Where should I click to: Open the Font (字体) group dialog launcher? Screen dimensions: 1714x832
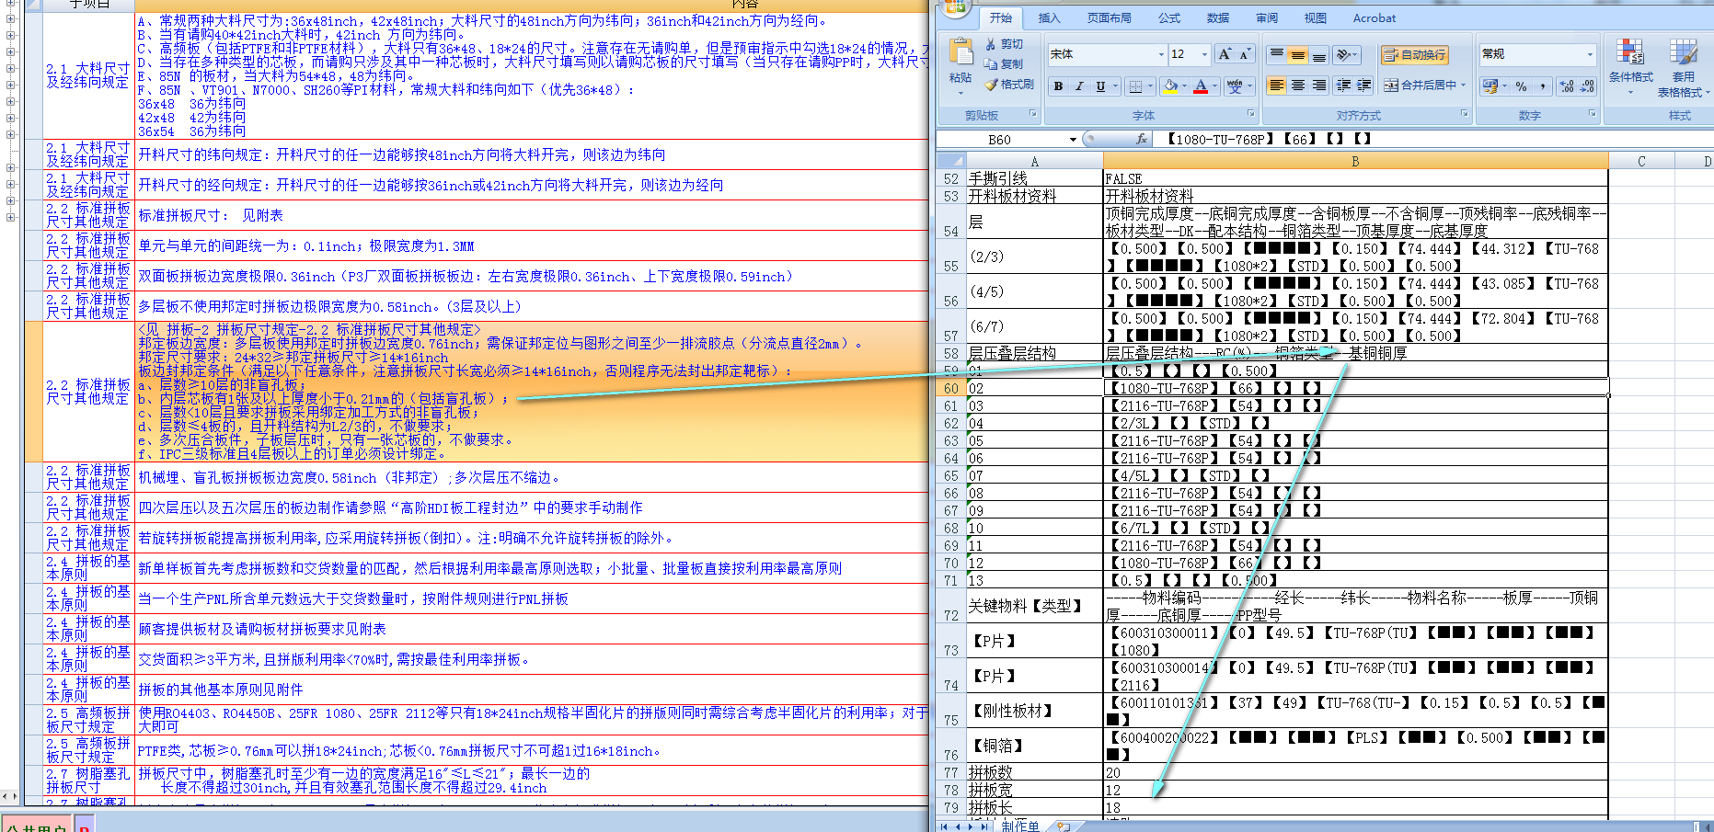point(1251,114)
